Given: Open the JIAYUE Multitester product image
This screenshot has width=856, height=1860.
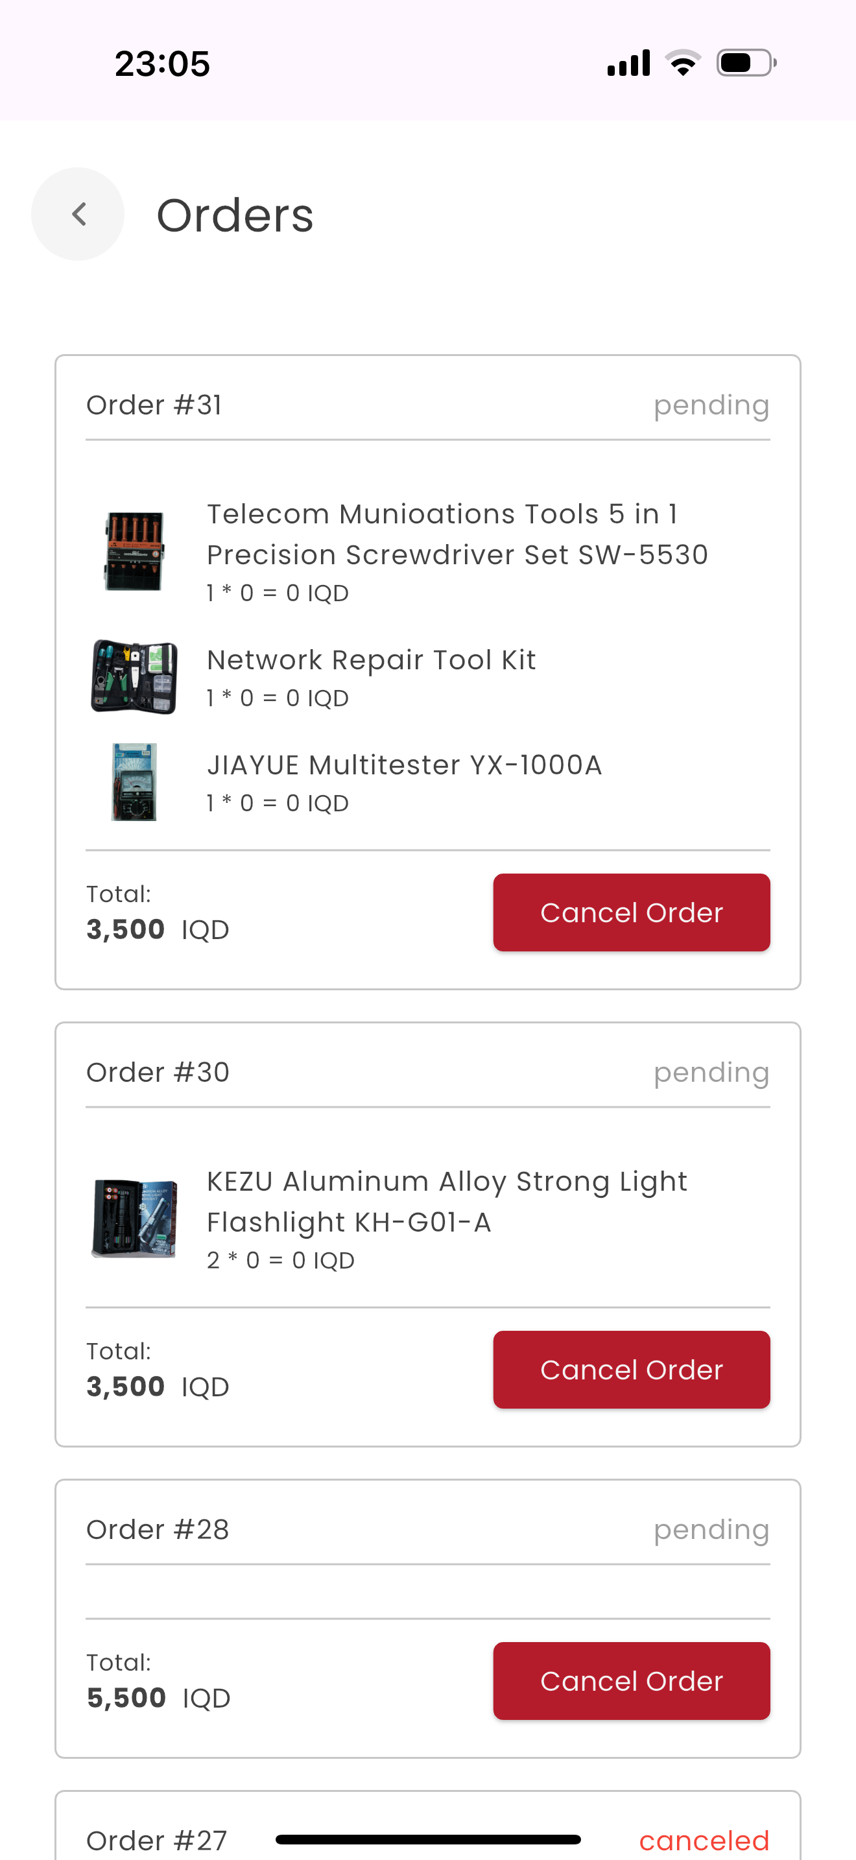Looking at the screenshot, I should [134, 783].
